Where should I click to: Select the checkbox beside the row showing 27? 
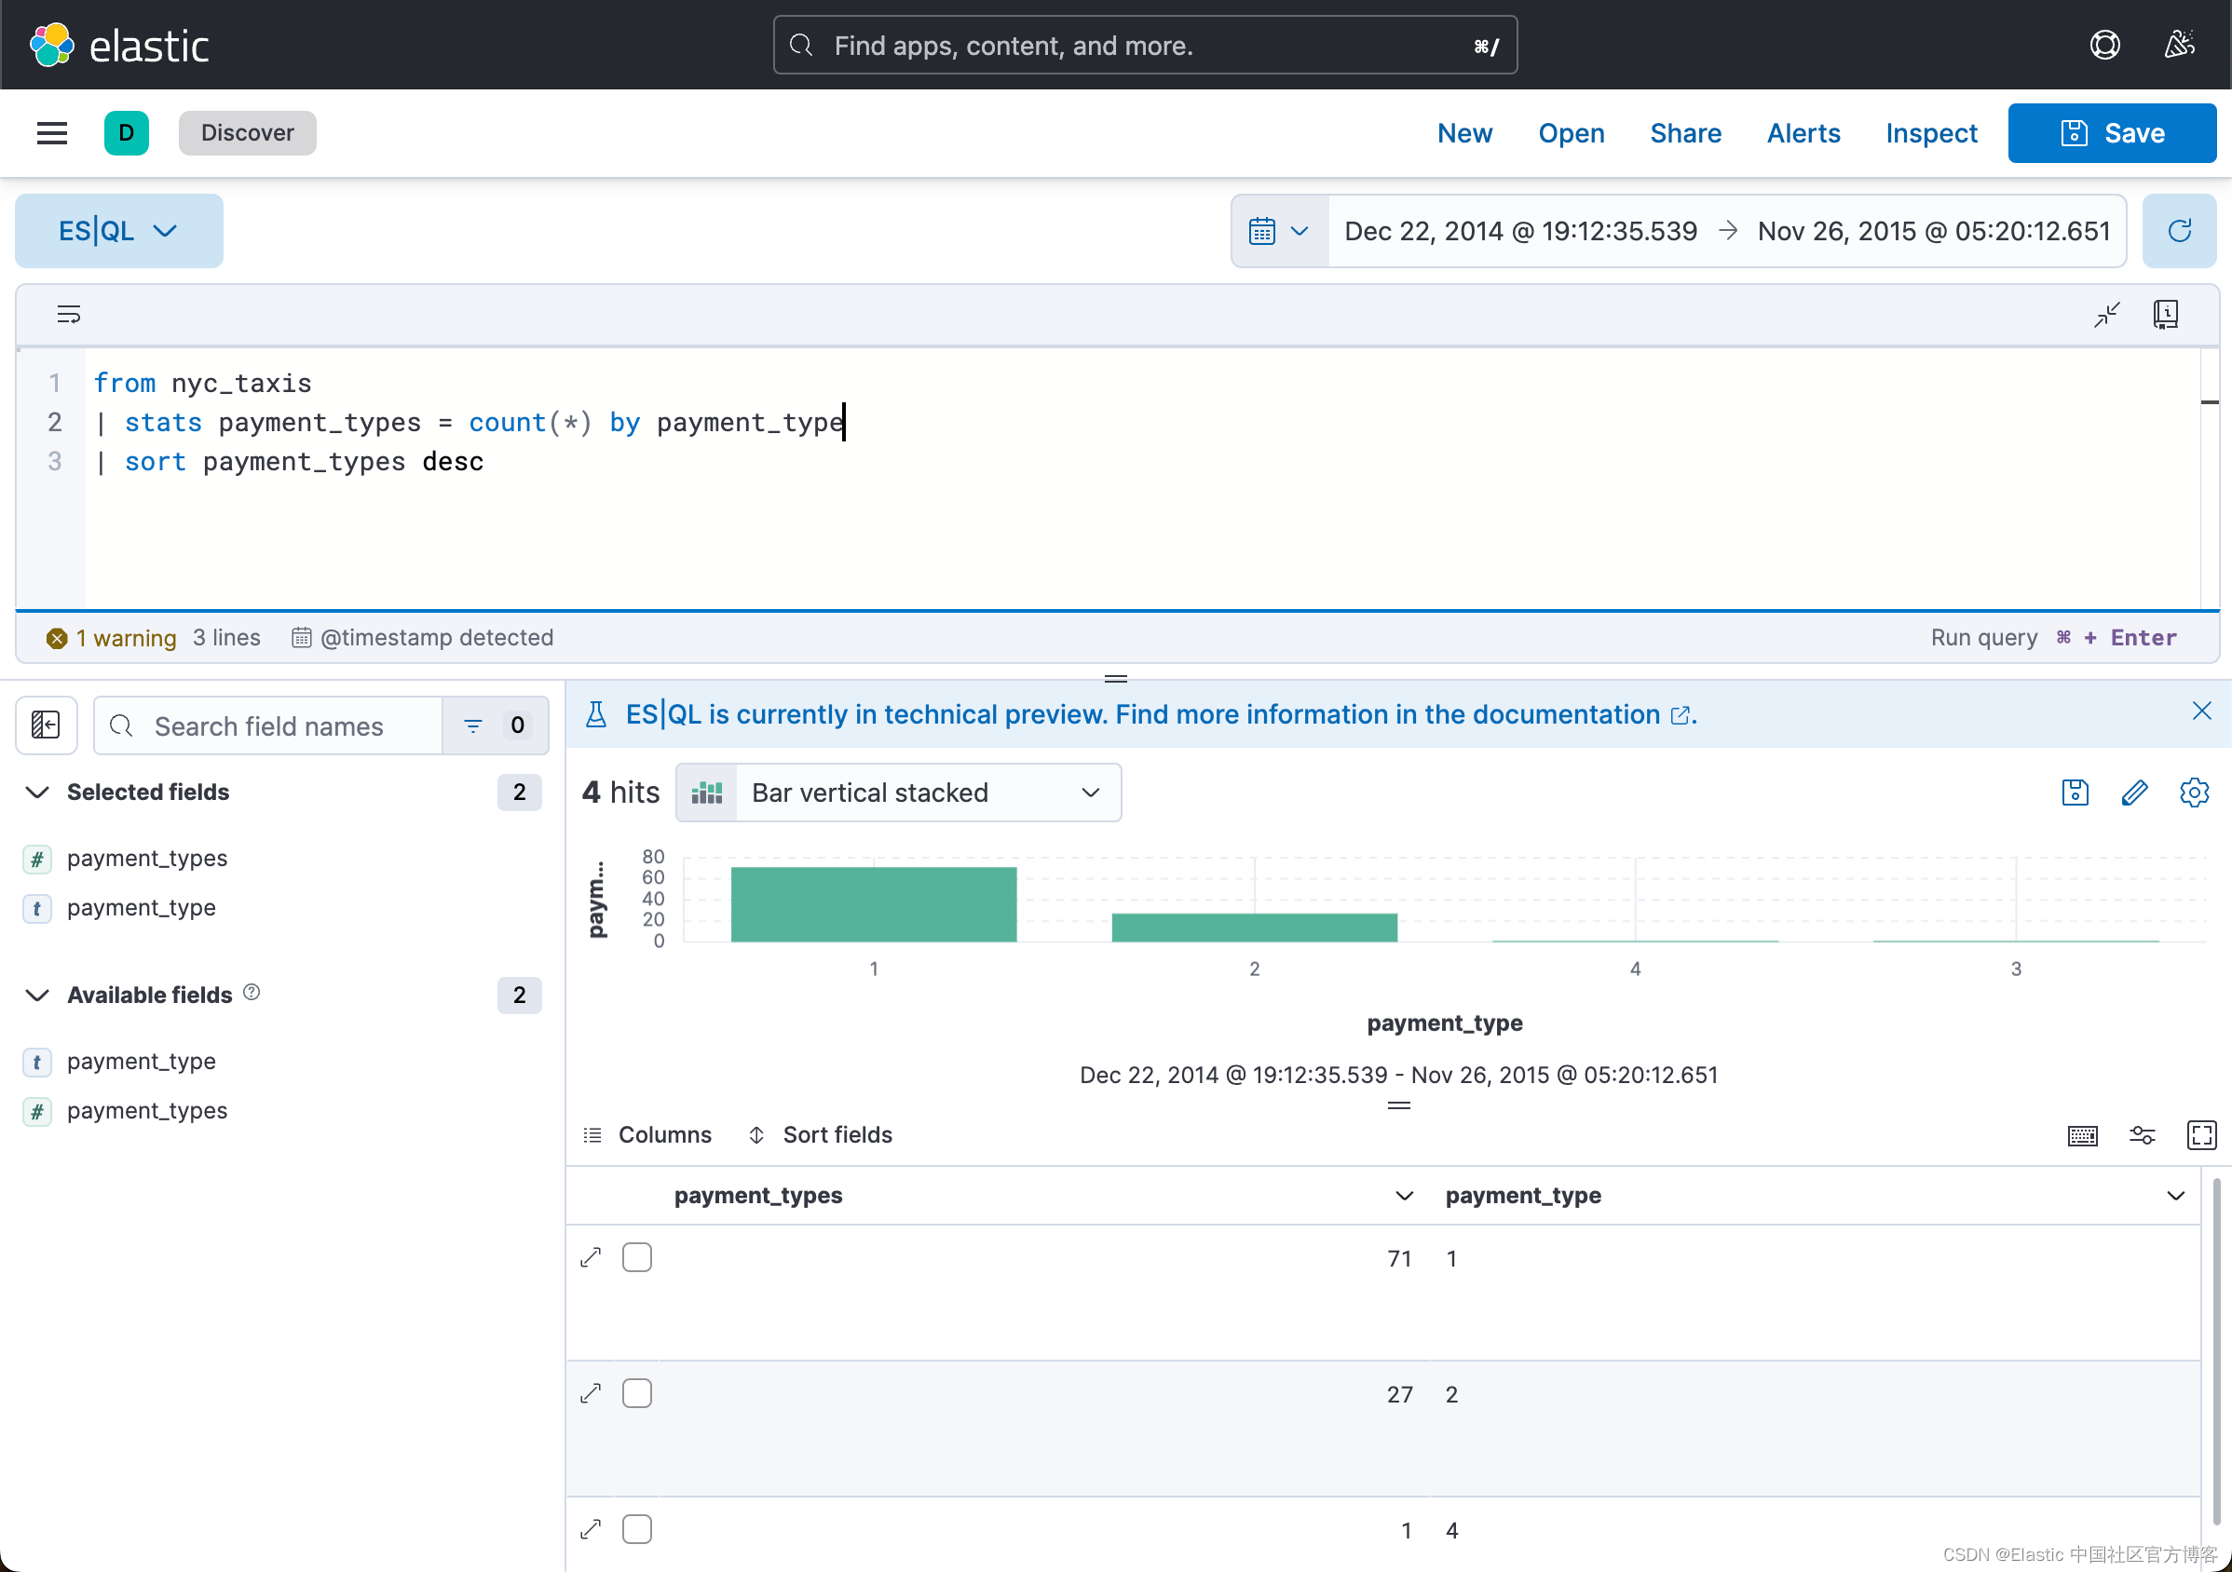pyautogui.click(x=637, y=1392)
